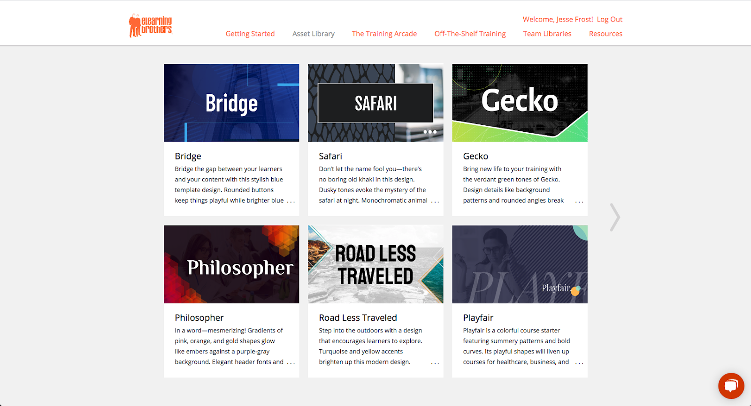Click the Log Out link

pyautogui.click(x=610, y=19)
